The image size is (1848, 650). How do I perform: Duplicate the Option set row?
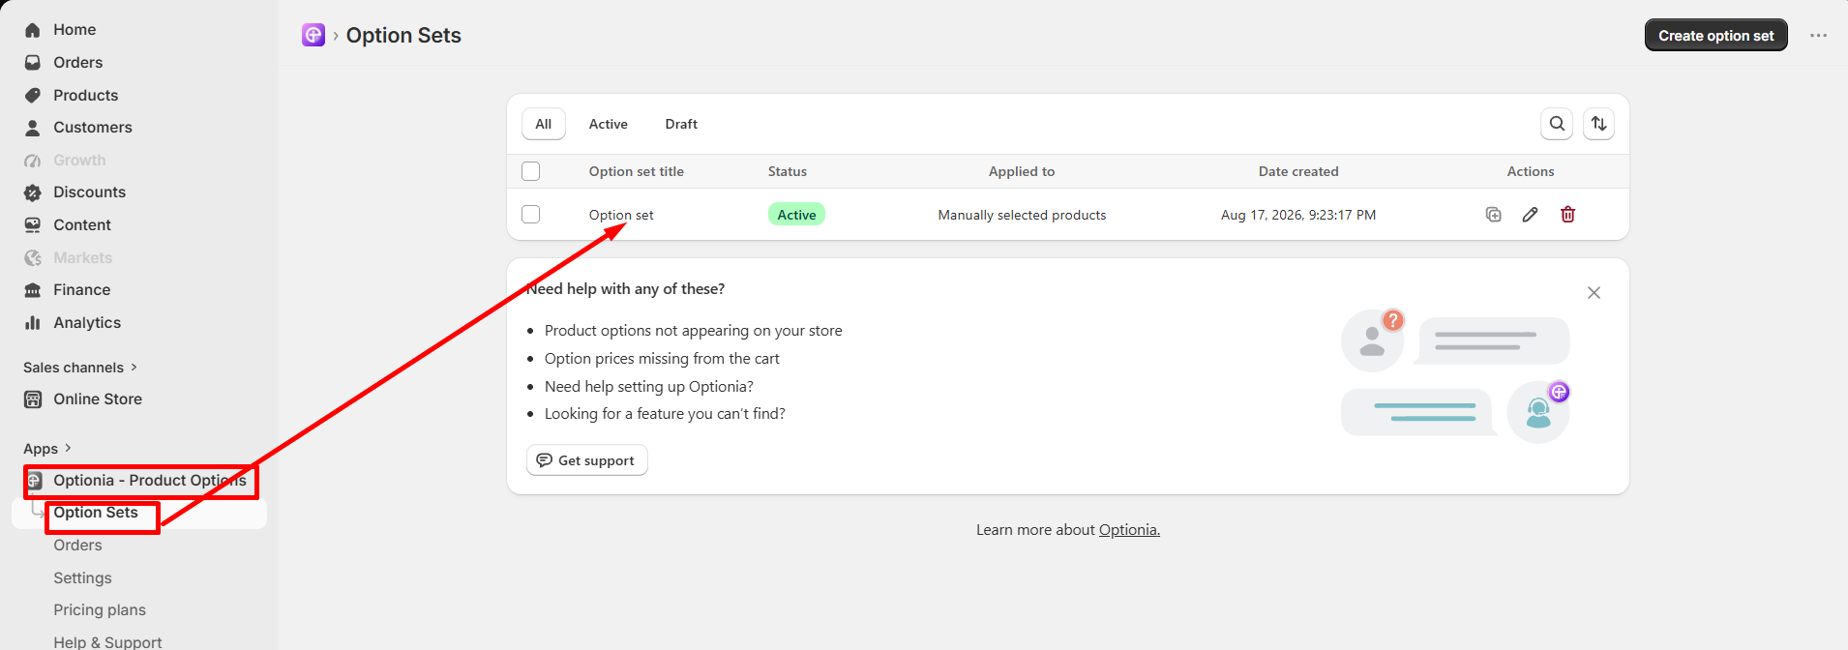[x=1494, y=215]
